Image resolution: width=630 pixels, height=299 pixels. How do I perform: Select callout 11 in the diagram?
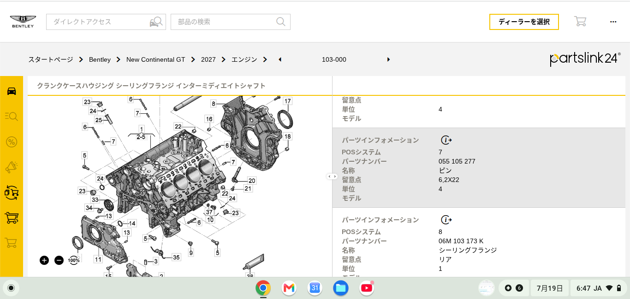[98, 259]
